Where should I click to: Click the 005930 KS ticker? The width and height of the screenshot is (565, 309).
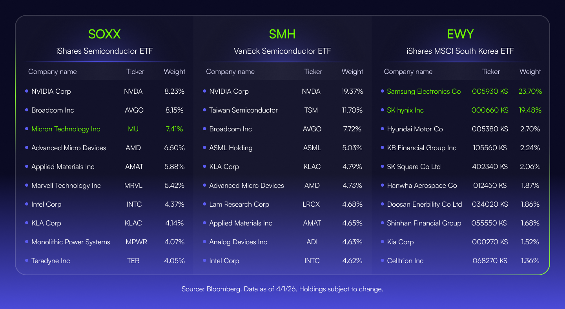pyautogui.click(x=490, y=91)
